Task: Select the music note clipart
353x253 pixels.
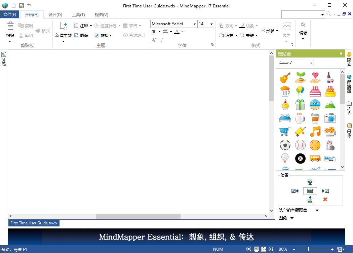Action: [315, 132]
